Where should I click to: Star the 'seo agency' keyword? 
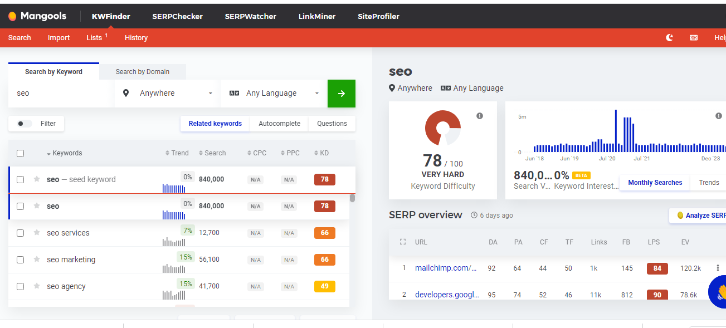click(37, 286)
